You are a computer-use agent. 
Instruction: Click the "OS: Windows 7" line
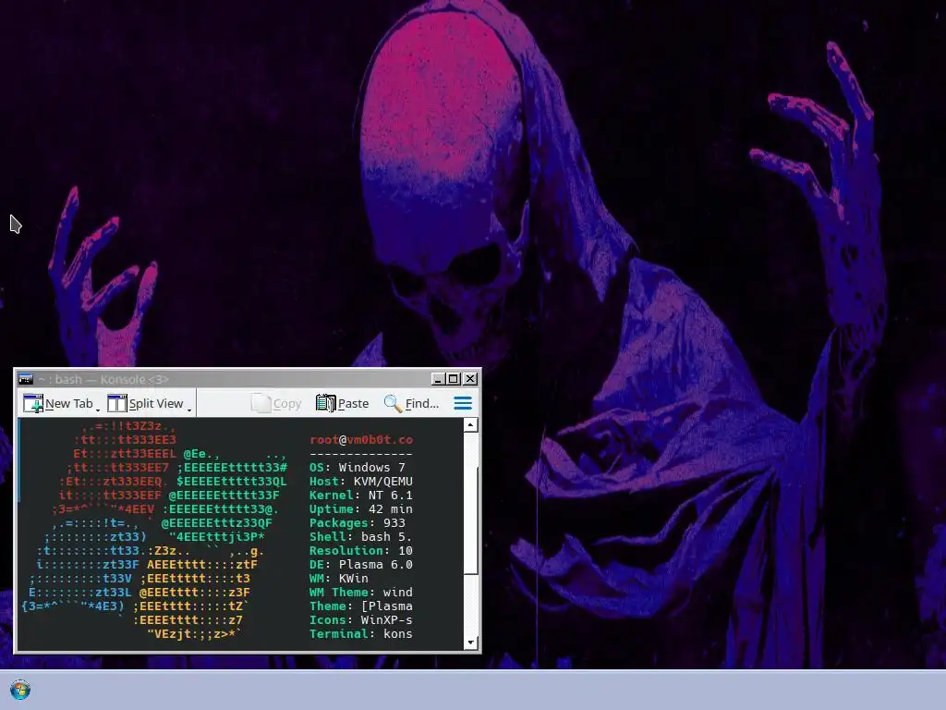point(358,467)
